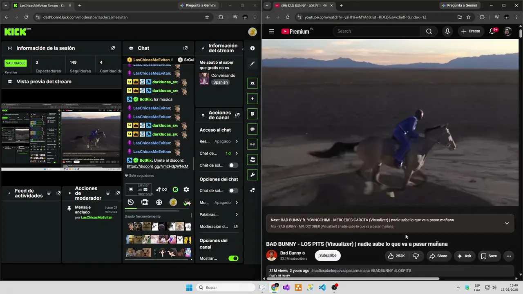This screenshot has width=523, height=294.
Task: Open Moderación d... external link
Action: click(219, 227)
